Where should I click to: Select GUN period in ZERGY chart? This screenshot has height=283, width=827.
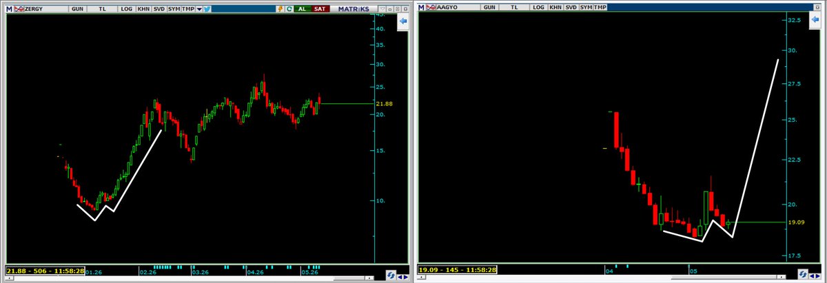77,9
